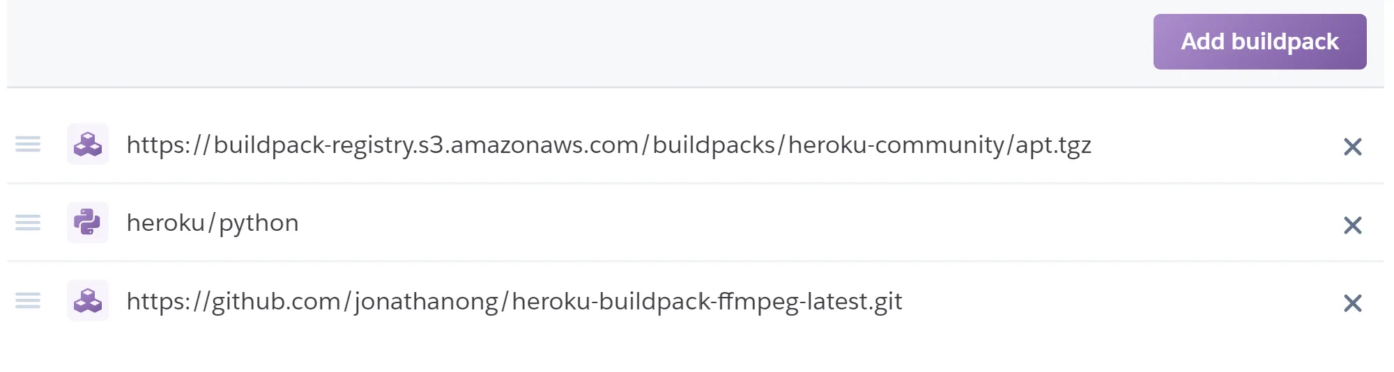Click the Add buildpack button
The height and width of the screenshot is (372, 1394).
pos(1259,42)
